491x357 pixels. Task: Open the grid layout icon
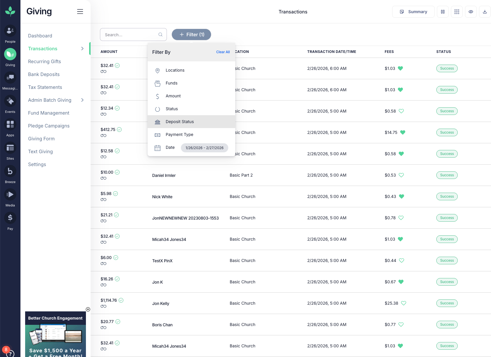point(457,12)
